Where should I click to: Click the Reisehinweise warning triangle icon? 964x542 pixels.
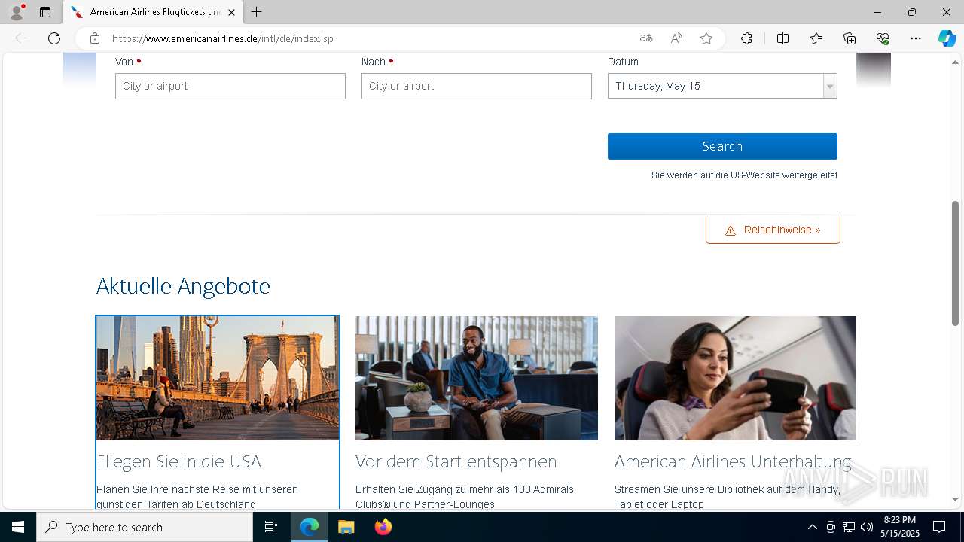pos(731,230)
